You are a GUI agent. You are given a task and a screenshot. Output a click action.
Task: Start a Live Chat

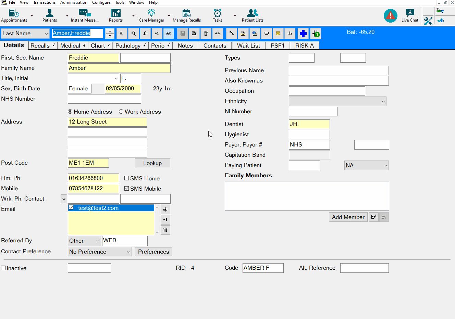pos(410,15)
